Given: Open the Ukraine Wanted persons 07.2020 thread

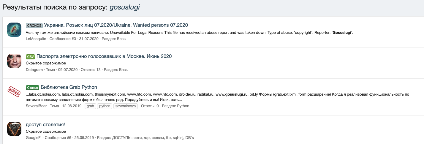Looking at the screenshot, I should coord(116,25).
